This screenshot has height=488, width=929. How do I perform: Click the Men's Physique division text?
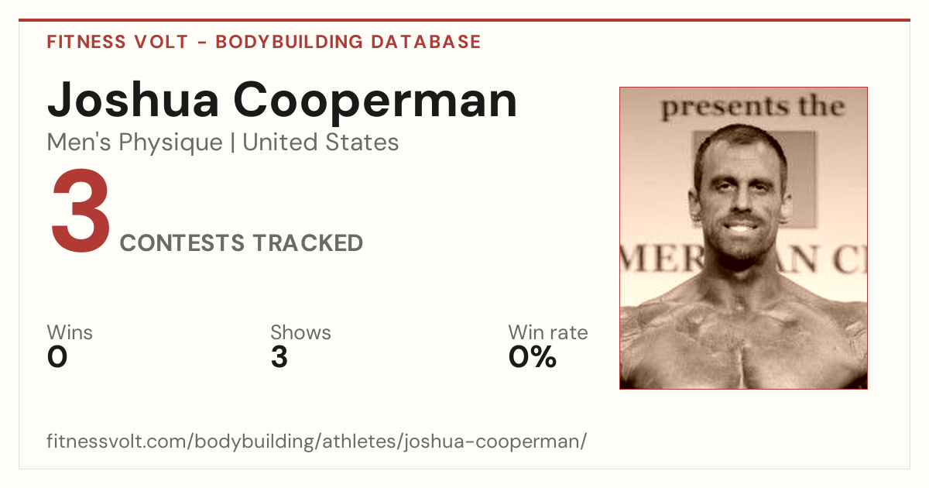(135, 143)
